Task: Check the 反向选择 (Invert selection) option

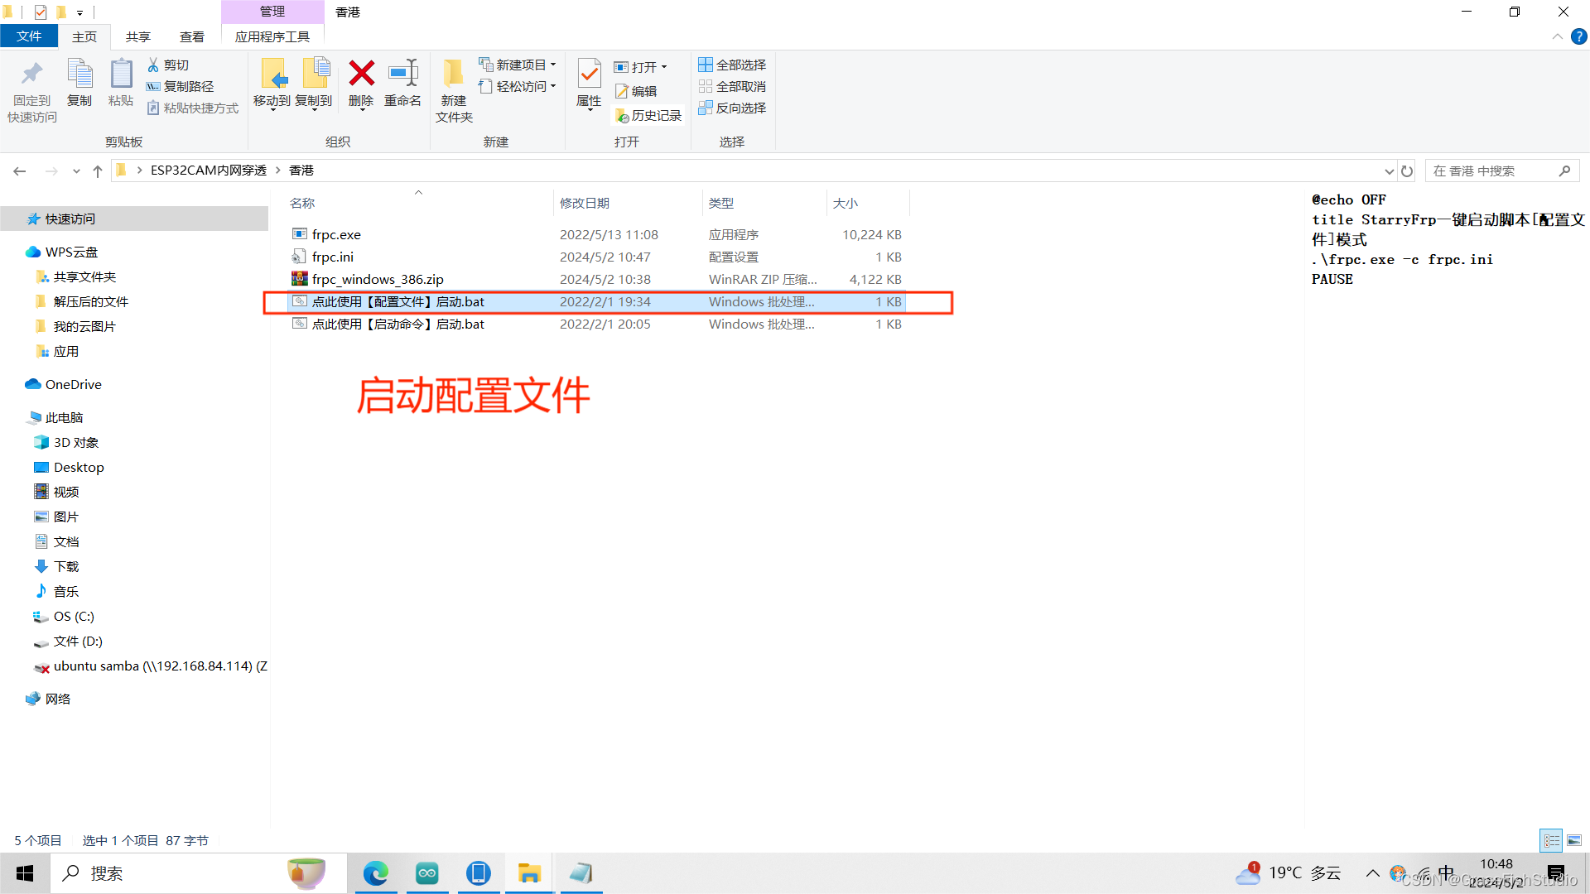Action: tap(732, 108)
